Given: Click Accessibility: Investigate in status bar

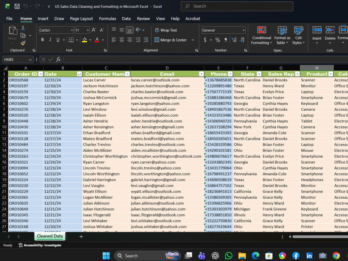Looking at the screenshot, I should pos(40,245).
